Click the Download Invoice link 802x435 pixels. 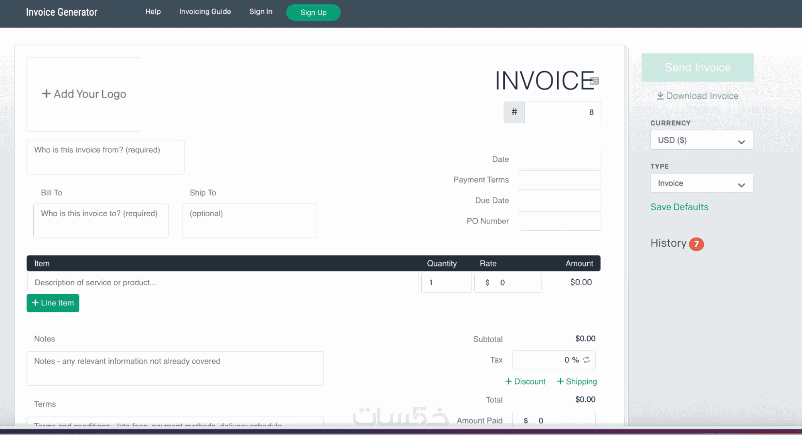(697, 96)
